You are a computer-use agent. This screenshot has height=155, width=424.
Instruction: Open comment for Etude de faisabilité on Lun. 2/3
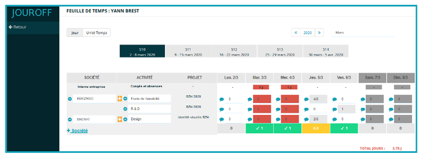[x=222, y=99]
